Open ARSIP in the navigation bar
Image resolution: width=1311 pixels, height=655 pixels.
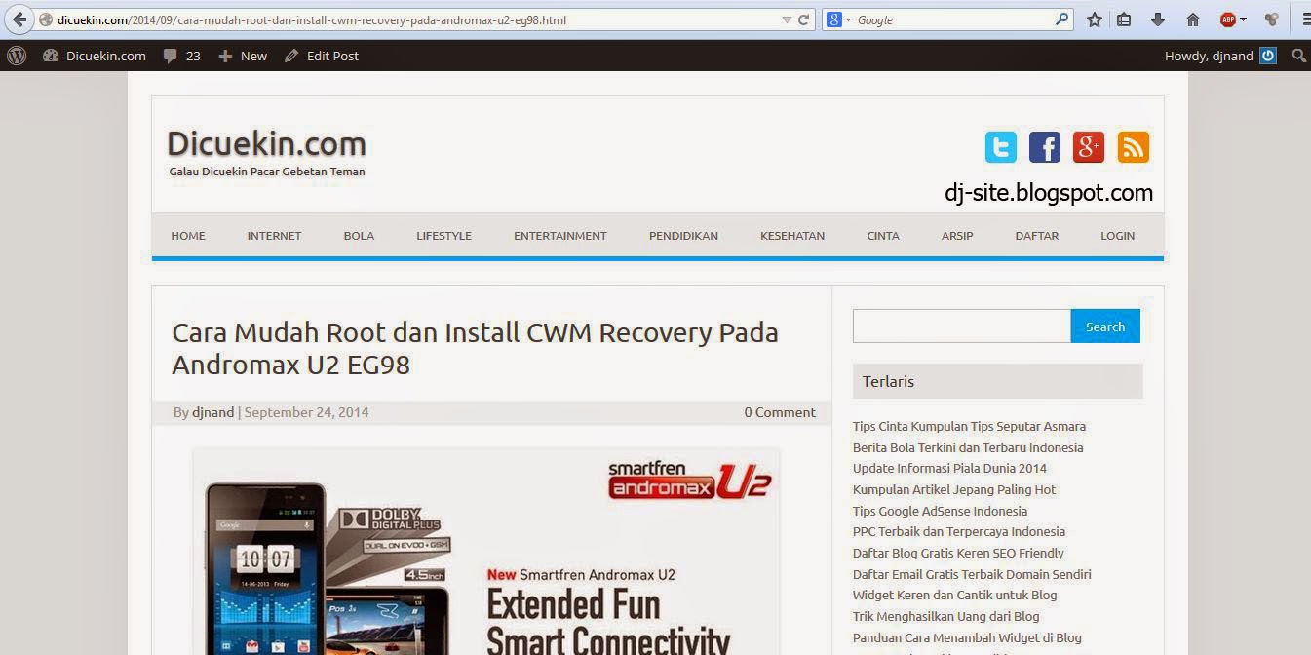957,236
